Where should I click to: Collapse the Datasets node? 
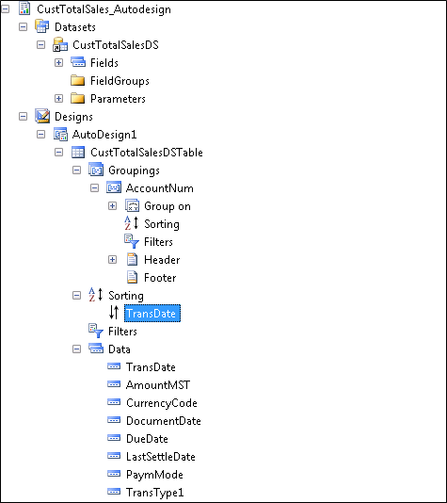pyautogui.click(x=24, y=27)
